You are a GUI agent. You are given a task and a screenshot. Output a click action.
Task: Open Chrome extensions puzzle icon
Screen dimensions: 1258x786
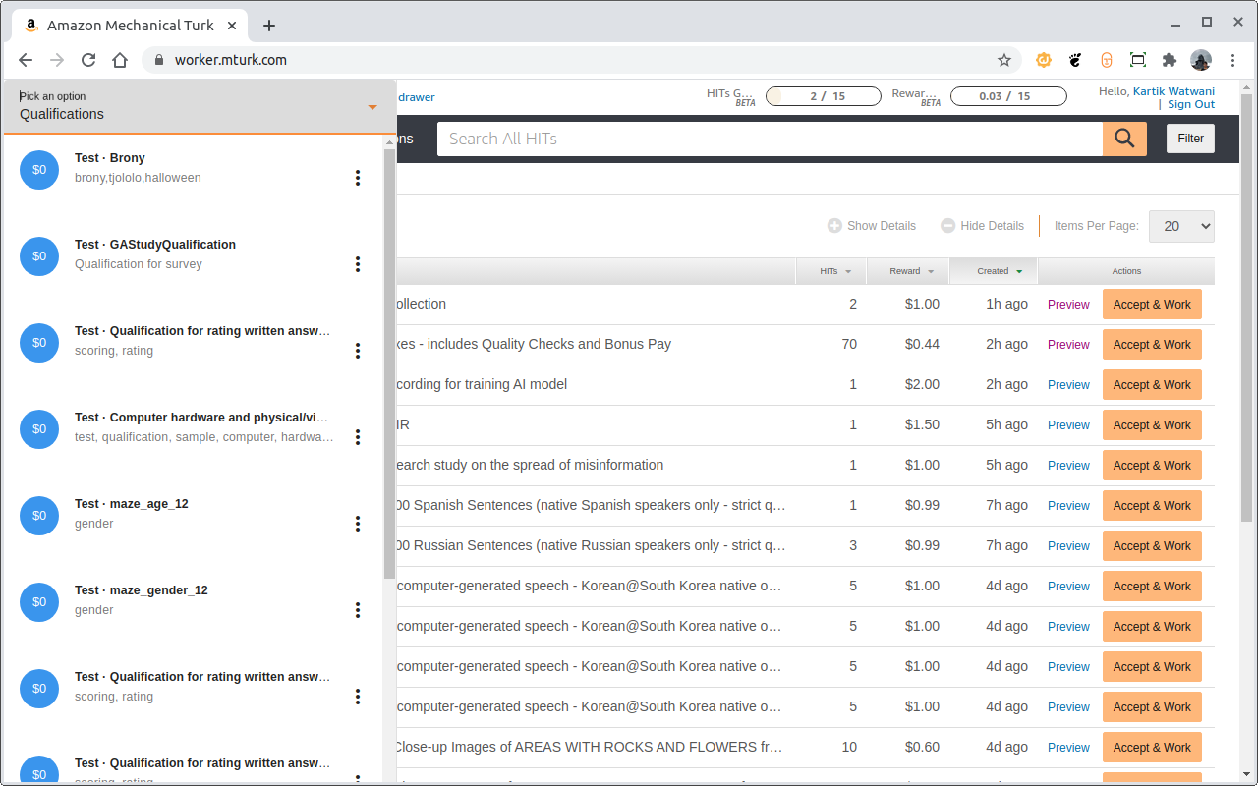tap(1169, 60)
